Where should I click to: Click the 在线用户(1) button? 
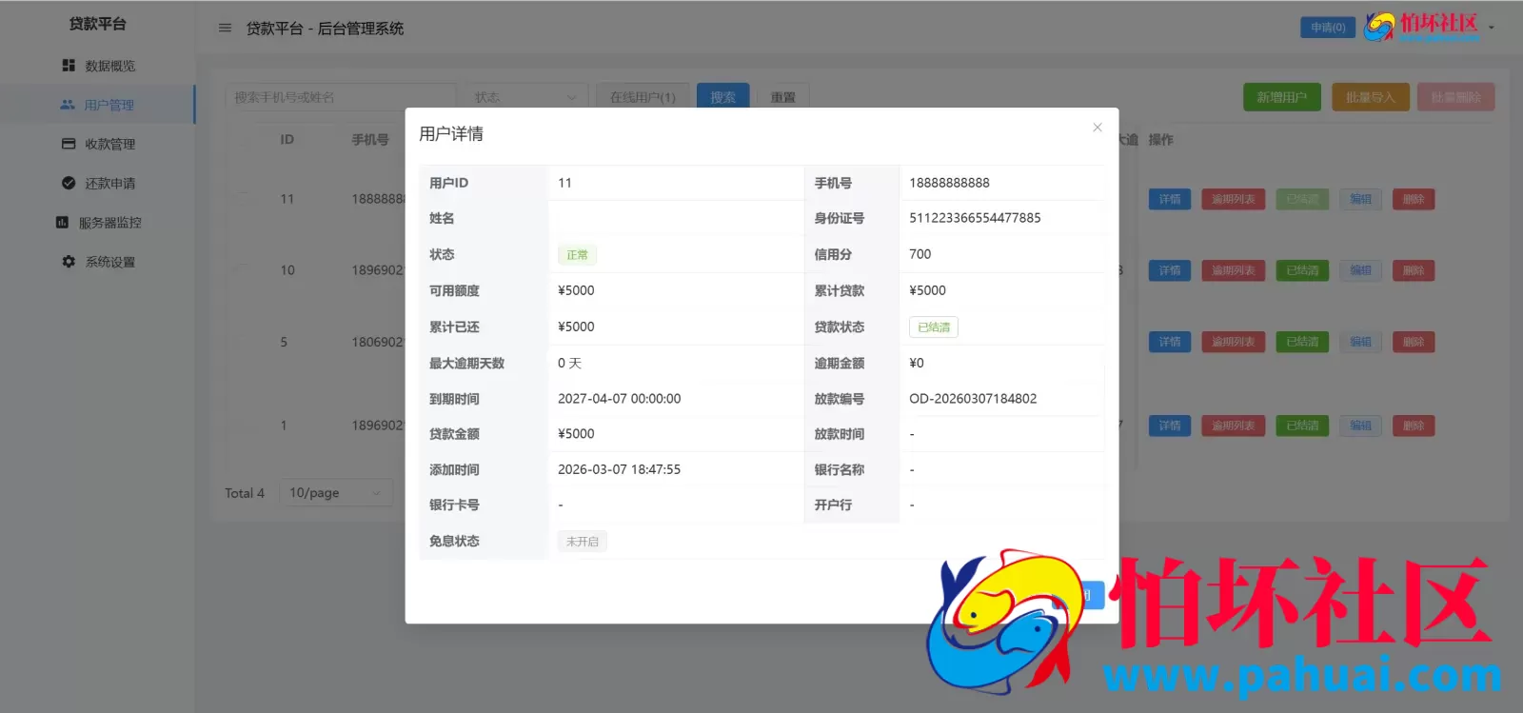click(x=643, y=97)
